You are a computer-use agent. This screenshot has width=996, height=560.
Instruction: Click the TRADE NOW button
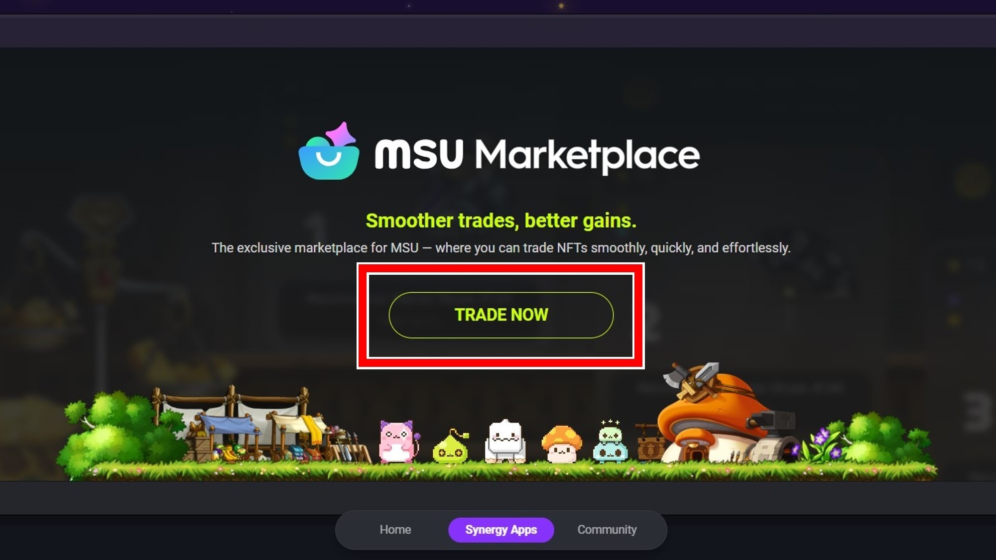coord(501,315)
